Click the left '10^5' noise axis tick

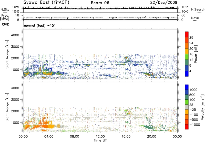[16, 7]
